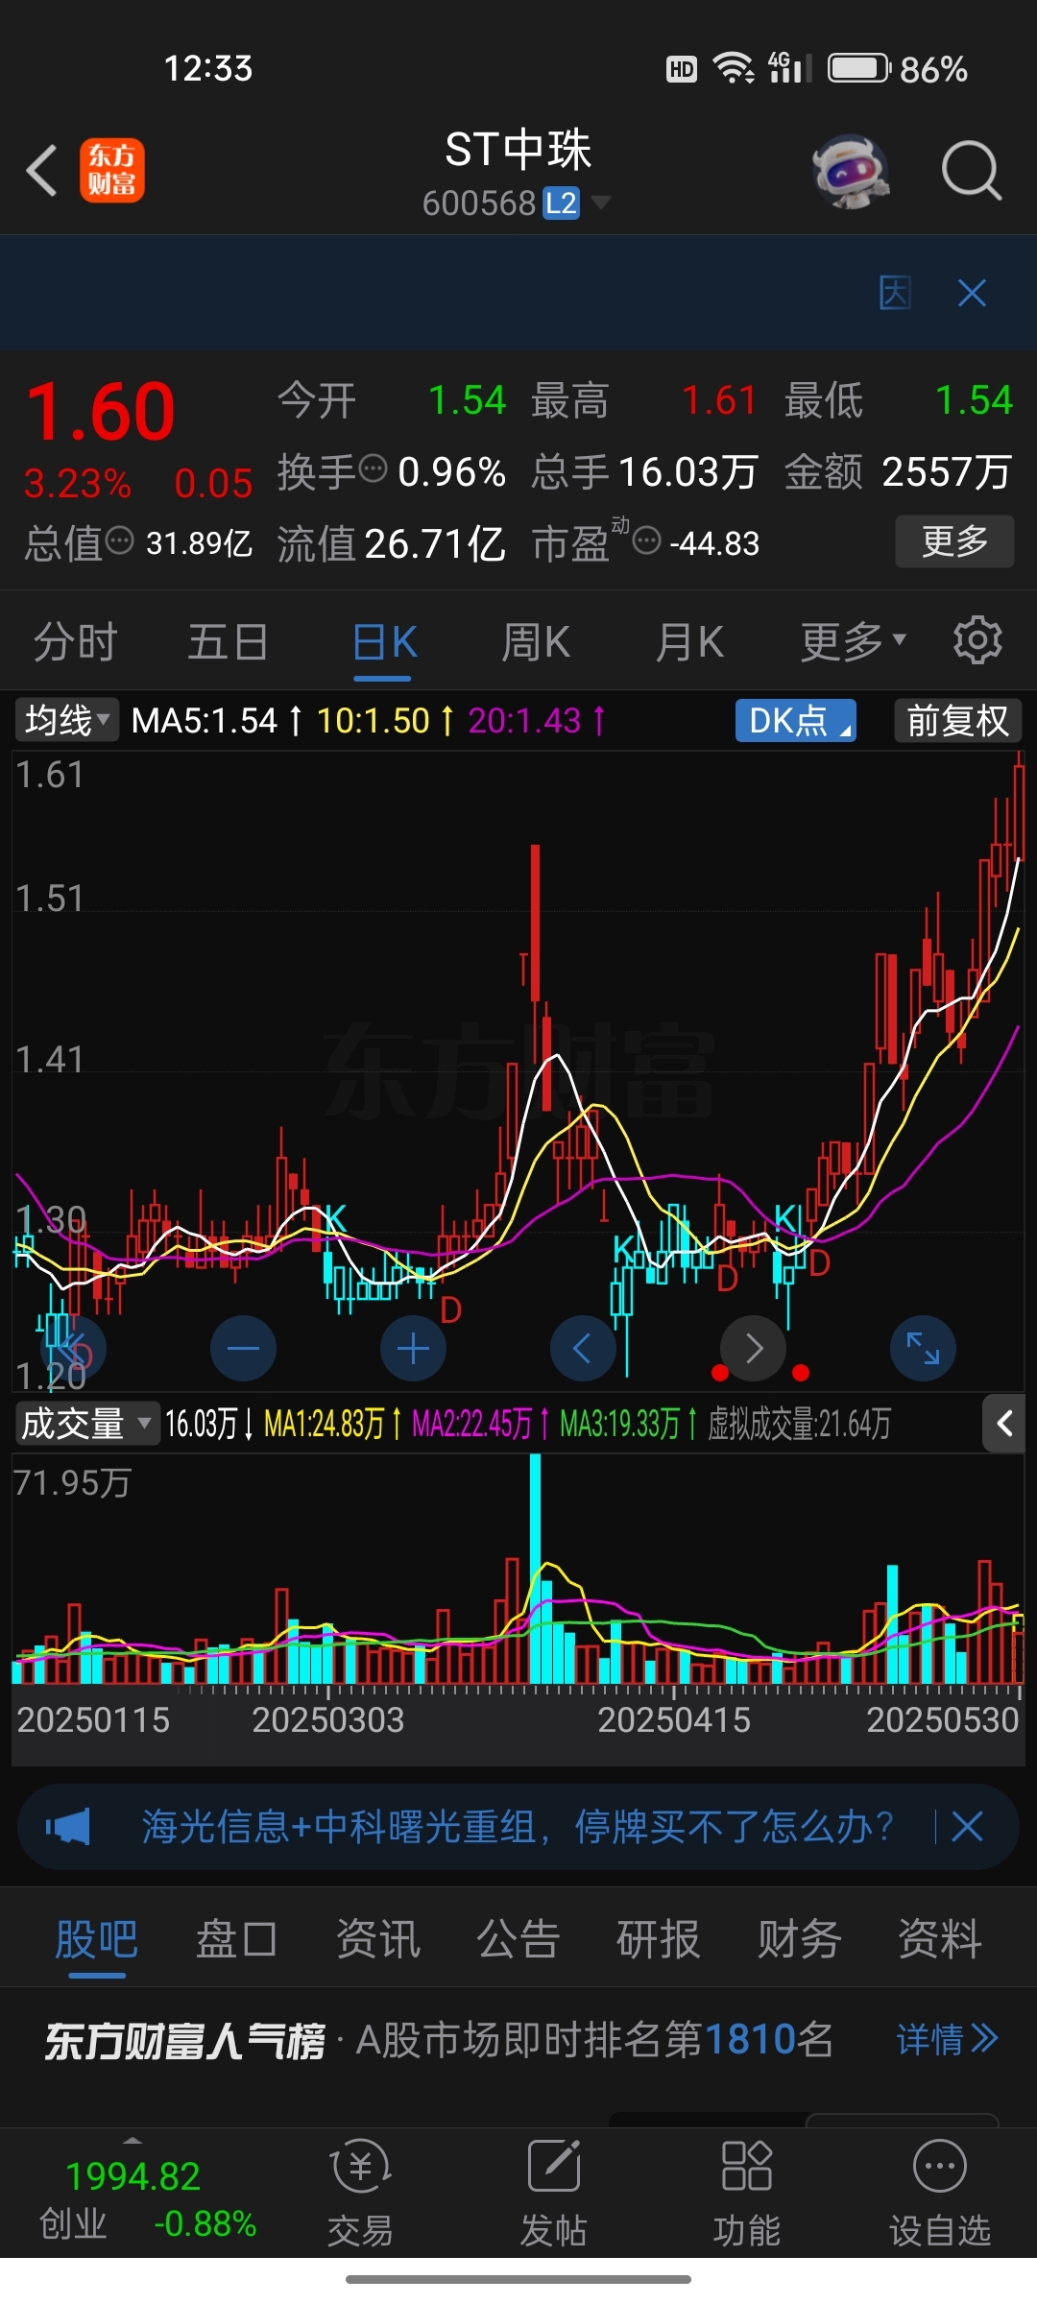Tap the tallest cyan volume bar

click(535, 1569)
